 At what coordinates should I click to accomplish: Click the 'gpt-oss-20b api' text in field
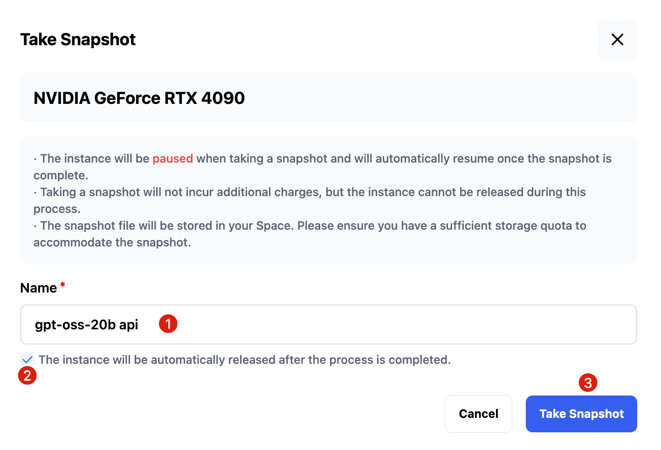(x=87, y=325)
